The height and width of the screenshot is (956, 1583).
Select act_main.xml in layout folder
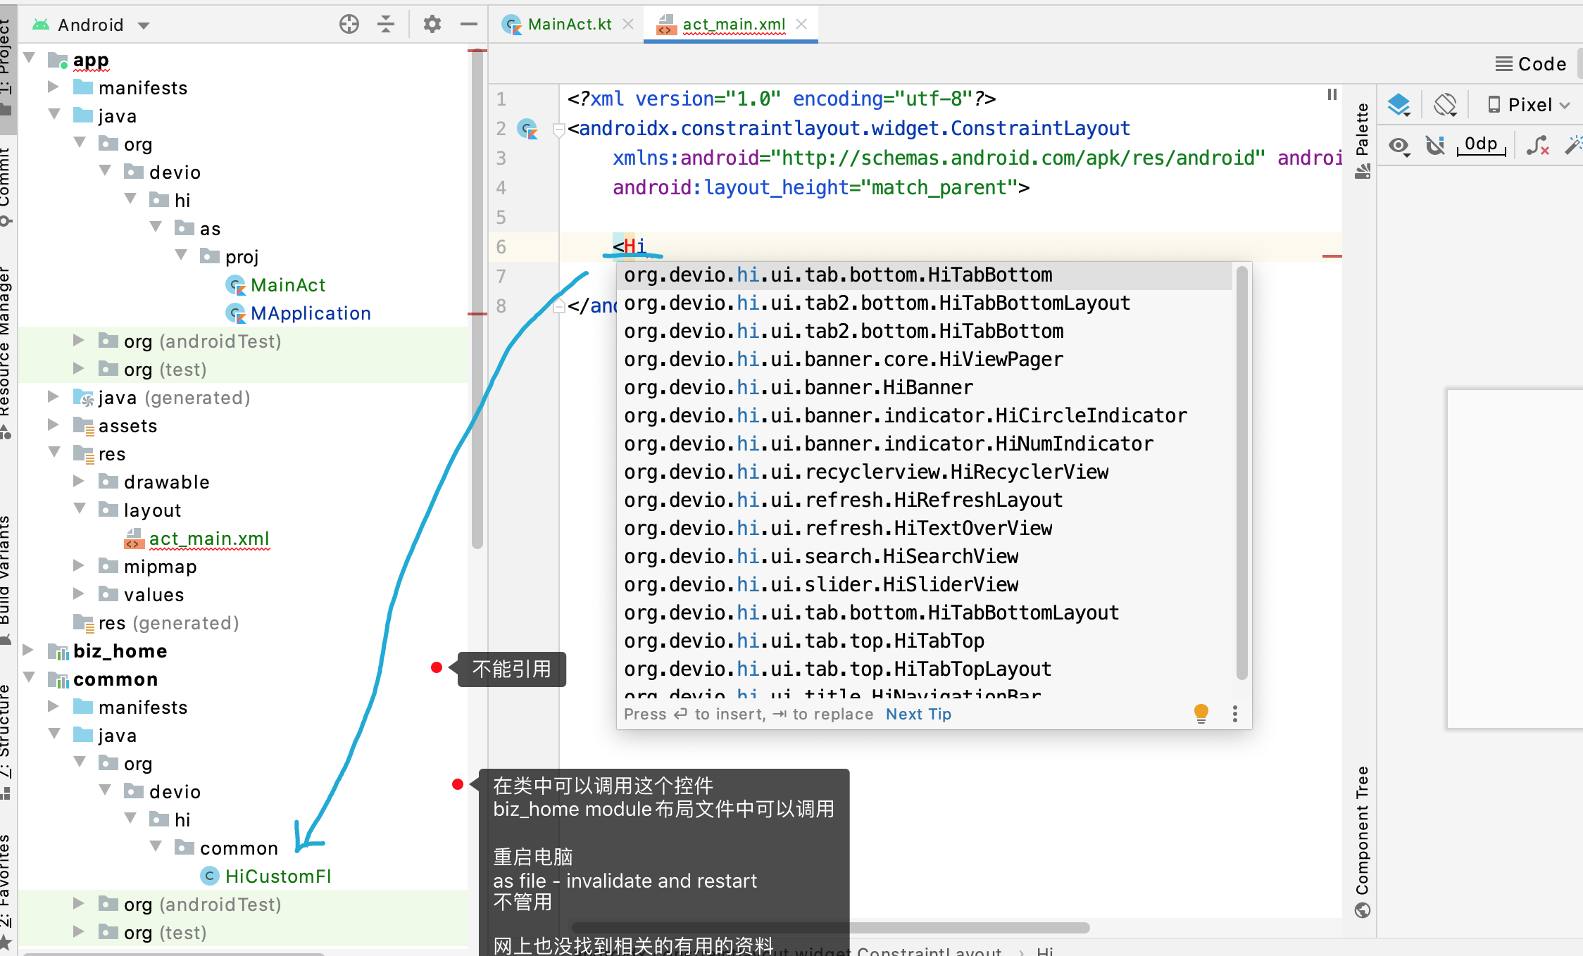(208, 539)
